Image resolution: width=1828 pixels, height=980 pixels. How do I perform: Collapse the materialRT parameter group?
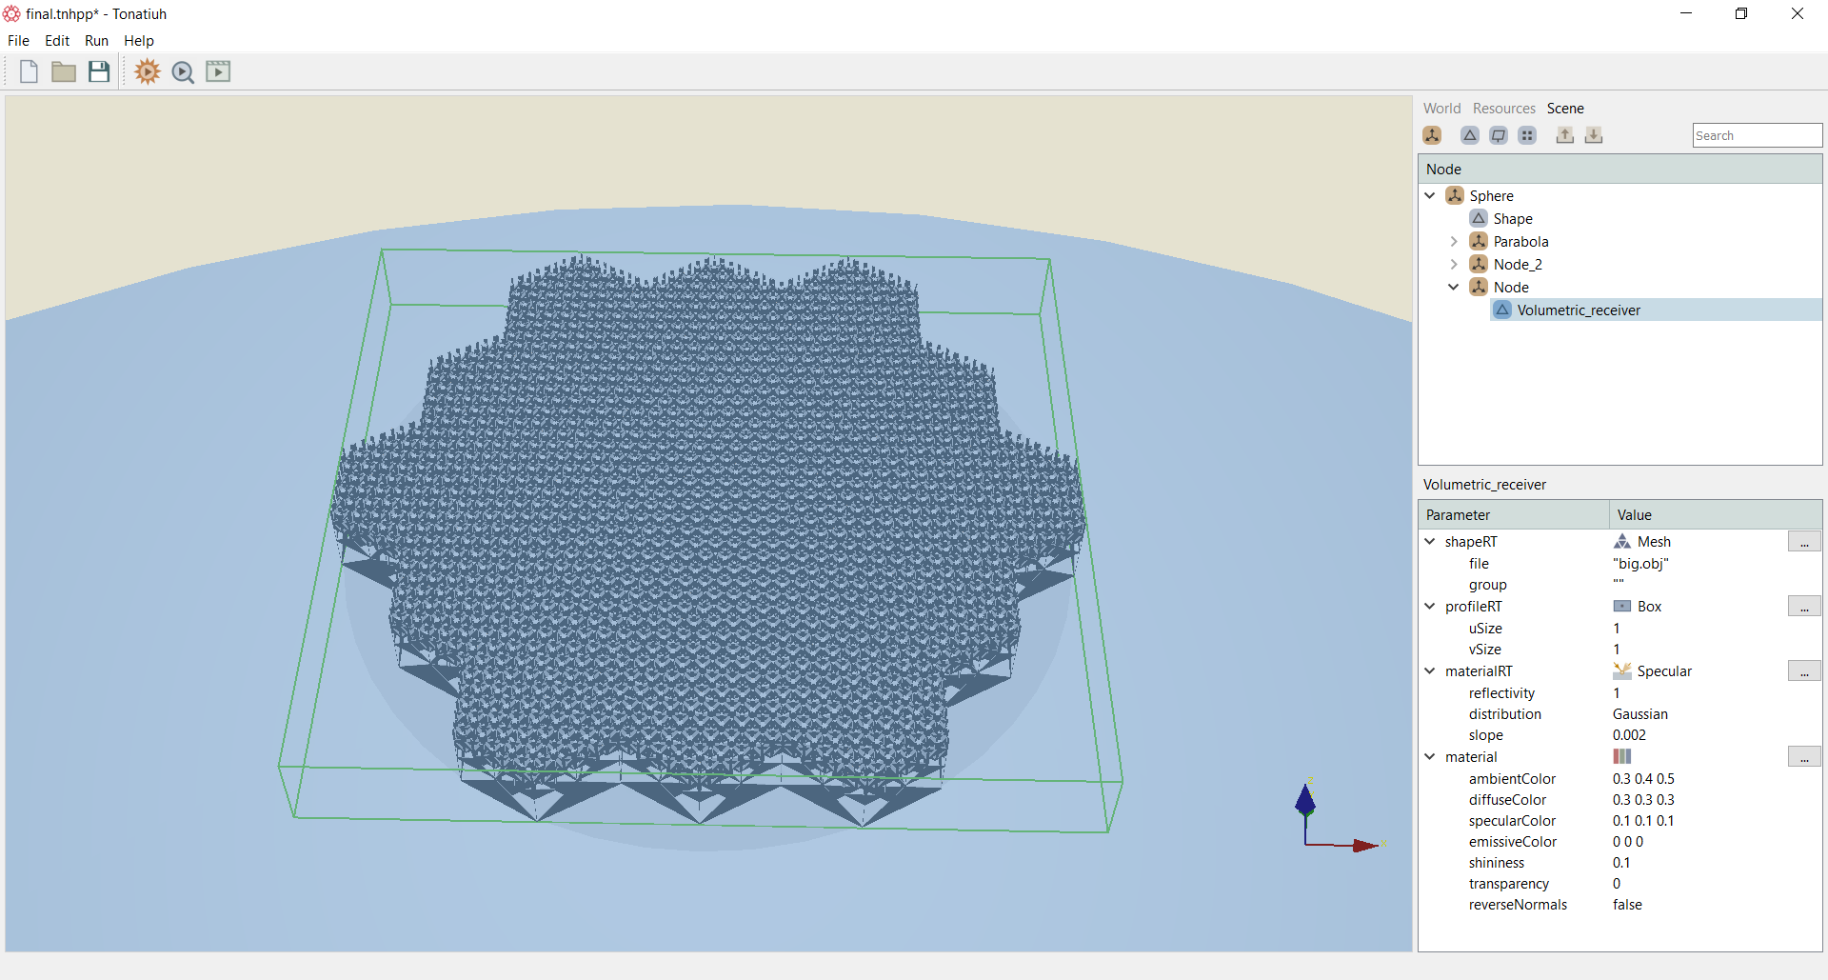(1430, 670)
